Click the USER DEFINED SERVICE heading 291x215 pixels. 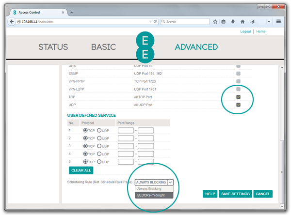pos(92,115)
